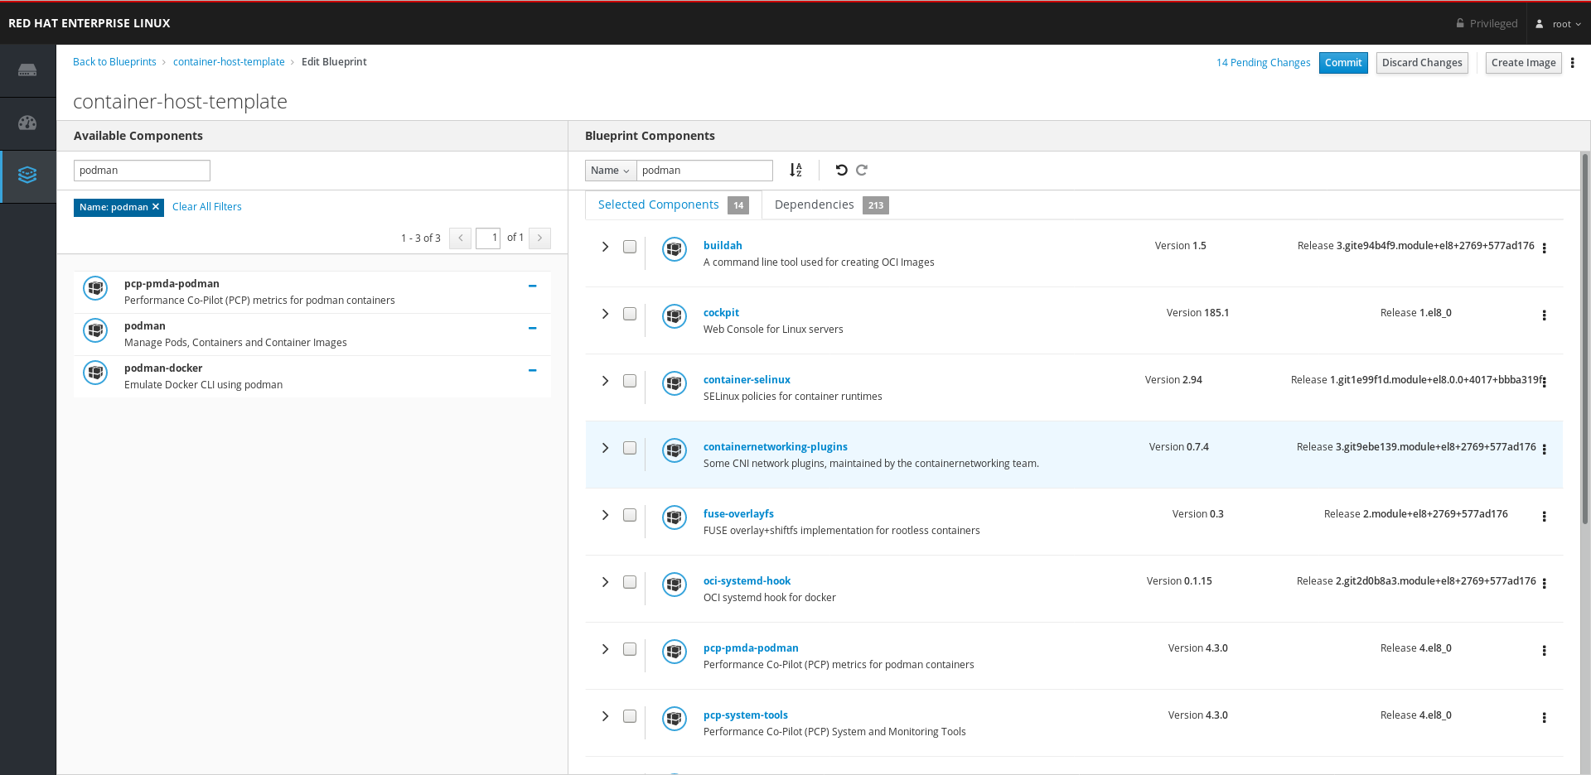Expand the cockpit component row
This screenshot has height=775, width=1591.
[x=605, y=314]
